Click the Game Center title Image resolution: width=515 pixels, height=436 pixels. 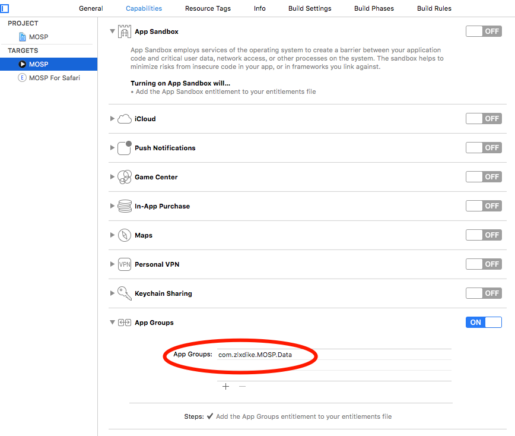[156, 177]
